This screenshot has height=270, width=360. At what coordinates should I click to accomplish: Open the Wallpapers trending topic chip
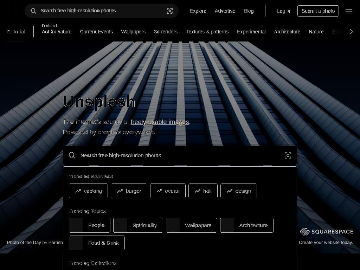[192, 225]
